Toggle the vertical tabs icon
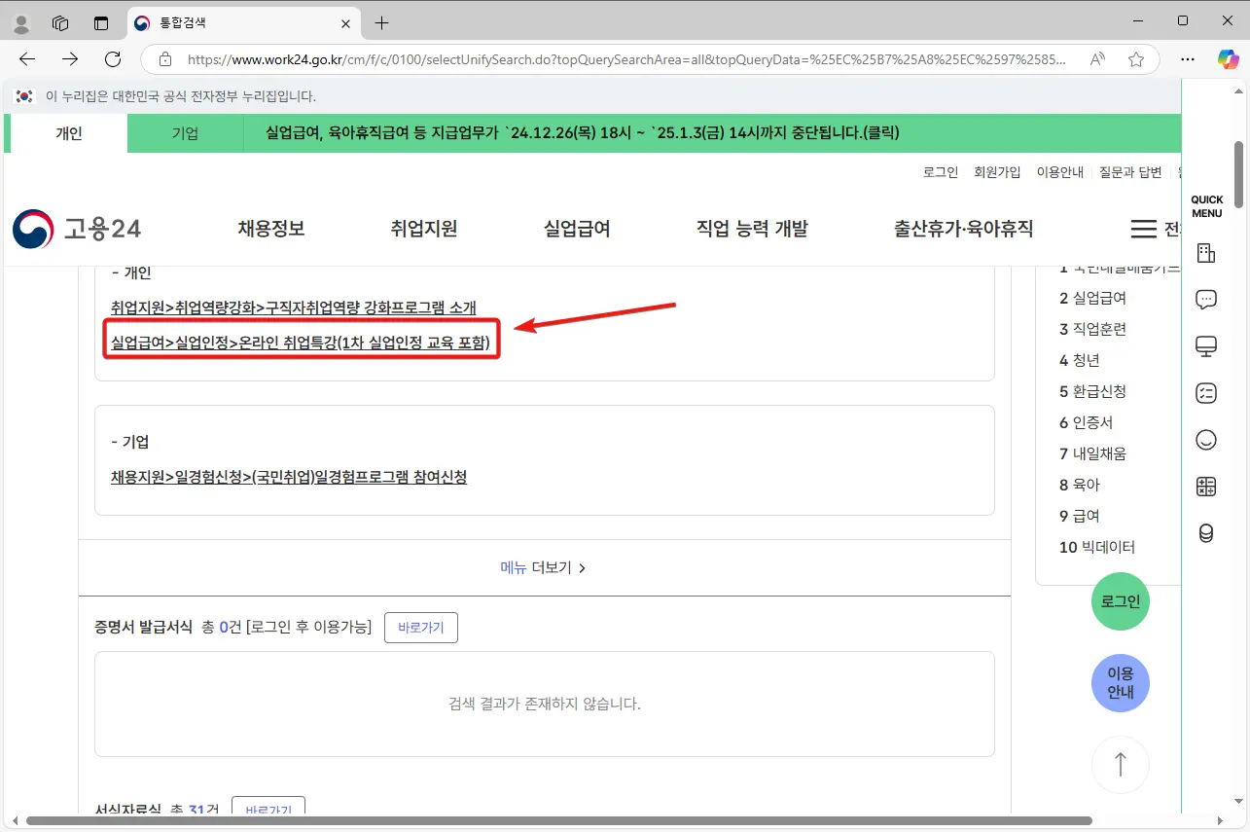Image resolution: width=1250 pixels, height=832 pixels. (x=101, y=22)
